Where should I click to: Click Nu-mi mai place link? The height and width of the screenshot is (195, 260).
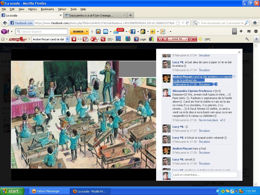(208, 120)
